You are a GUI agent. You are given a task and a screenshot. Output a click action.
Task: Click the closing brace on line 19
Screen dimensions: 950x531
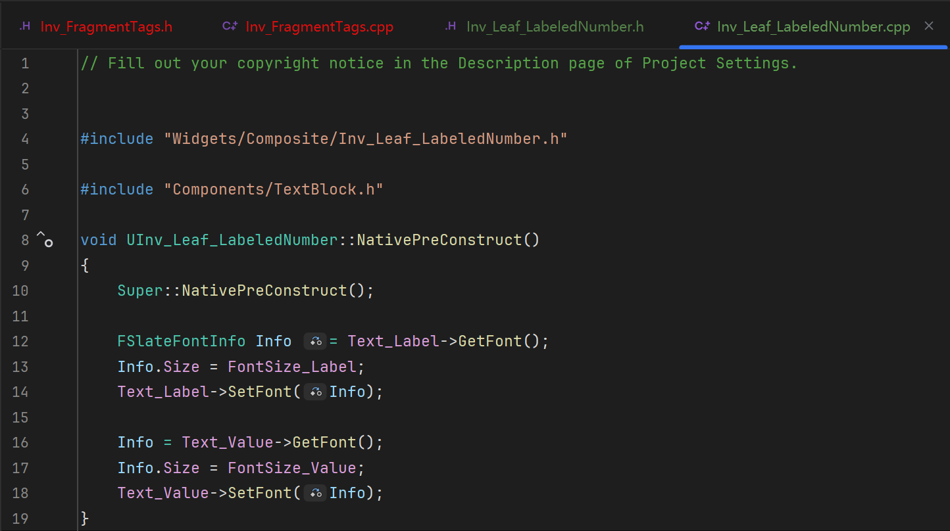[84, 518]
